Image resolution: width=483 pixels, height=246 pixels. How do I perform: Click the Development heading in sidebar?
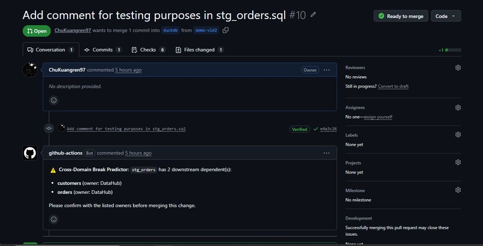(358, 218)
